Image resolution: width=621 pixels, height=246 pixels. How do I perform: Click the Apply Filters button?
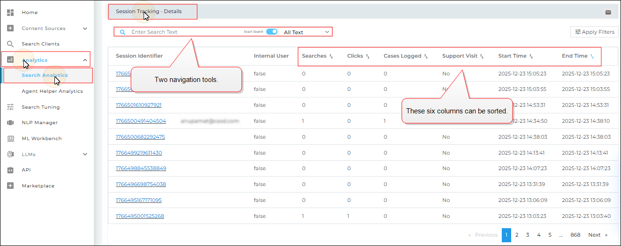point(594,32)
